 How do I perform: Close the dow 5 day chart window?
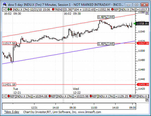point(144,5)
